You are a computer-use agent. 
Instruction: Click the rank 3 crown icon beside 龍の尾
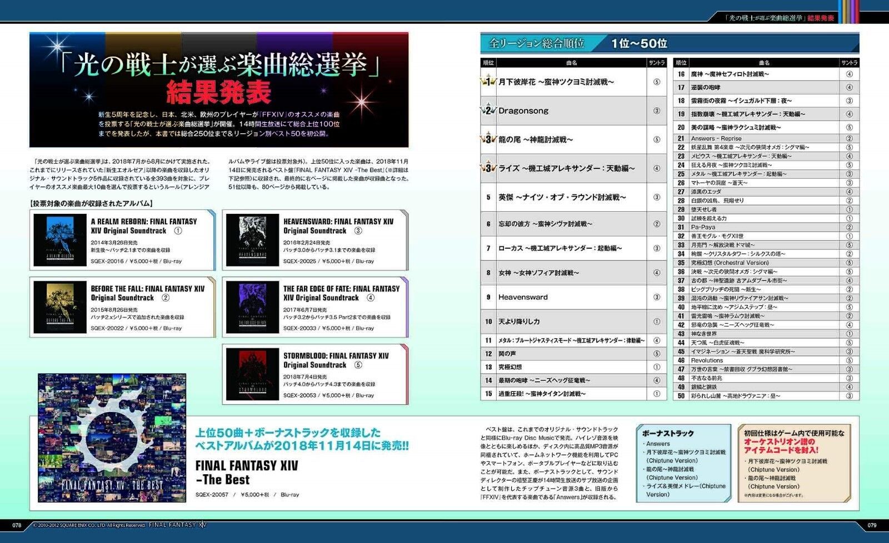[x=488, y=139]
